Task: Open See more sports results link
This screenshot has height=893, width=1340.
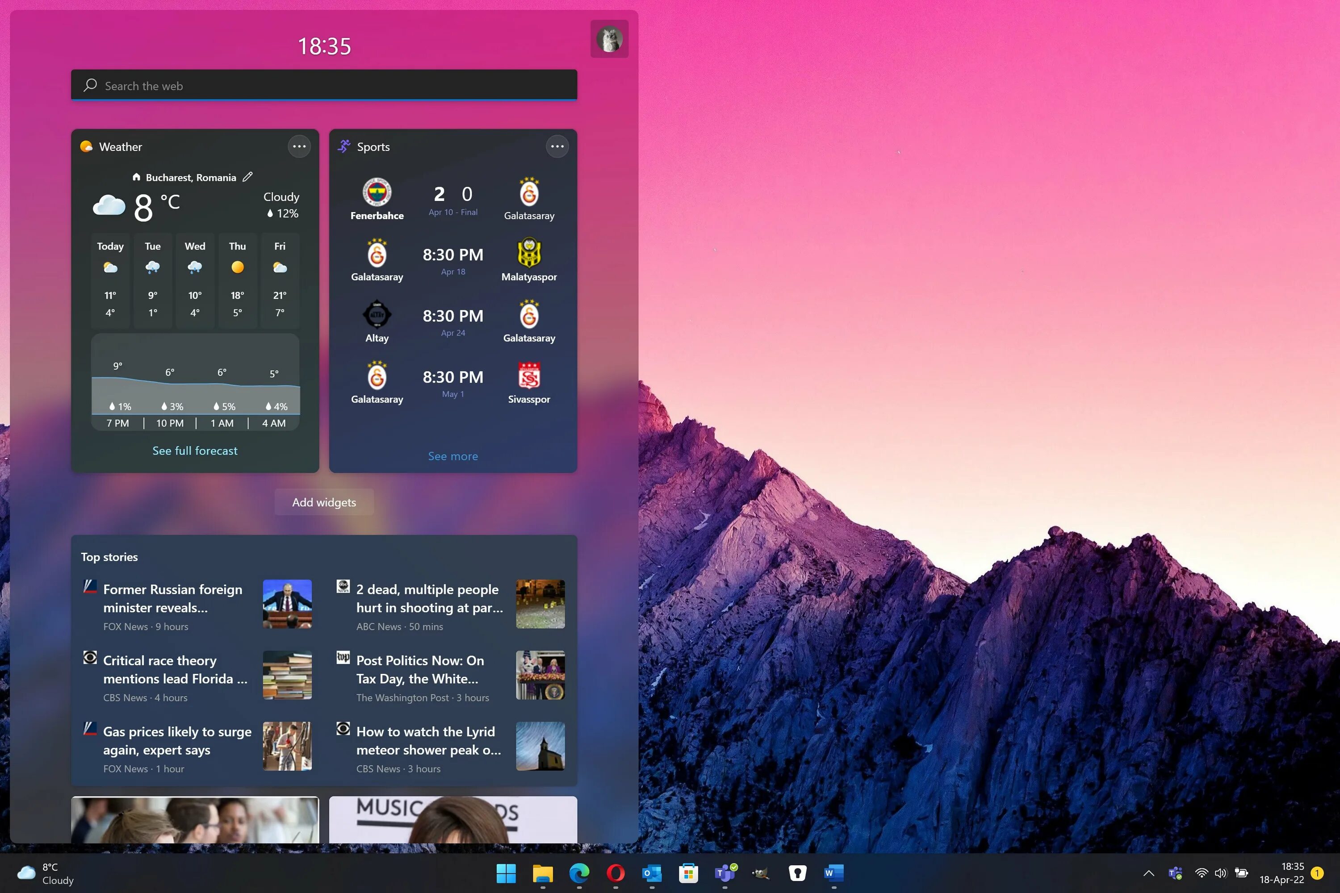Action: point(452,455)
